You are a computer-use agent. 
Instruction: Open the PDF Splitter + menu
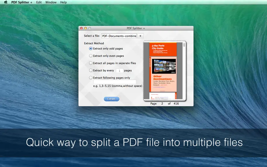click(22, 2)
